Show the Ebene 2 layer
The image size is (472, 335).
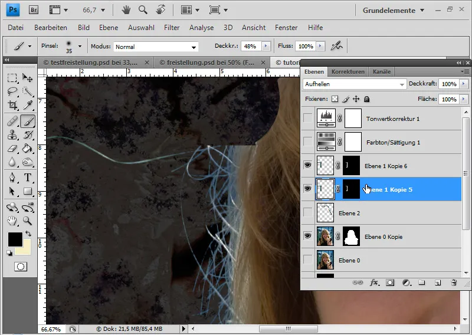click(x=307, y=212)
